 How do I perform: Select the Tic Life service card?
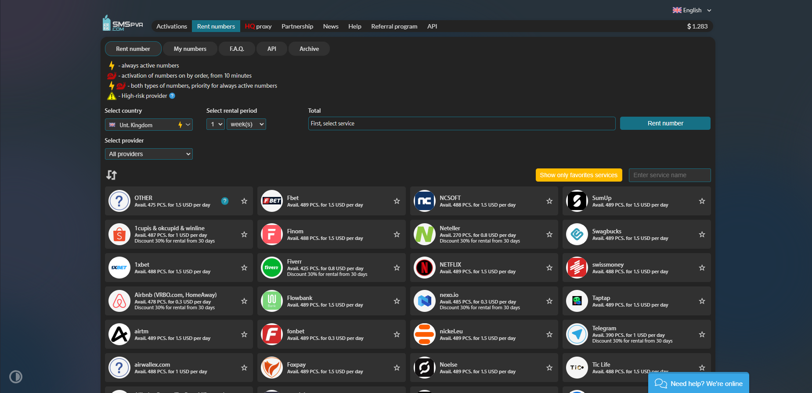coord(637,368)
